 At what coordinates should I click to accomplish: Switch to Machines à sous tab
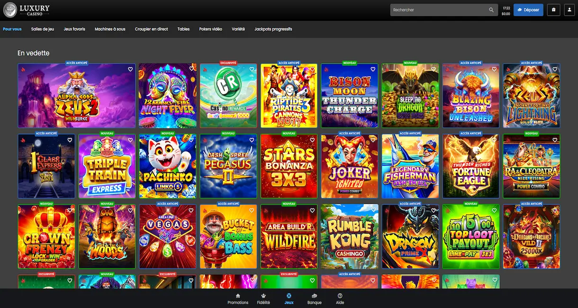coord(110,29)
